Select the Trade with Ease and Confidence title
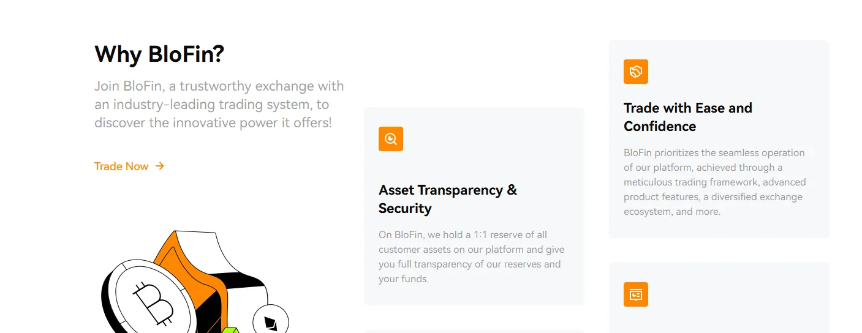The image size is (862, 333). click(688, 117)
